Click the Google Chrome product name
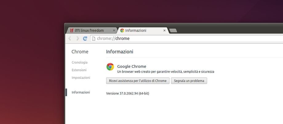 (132, 66)
